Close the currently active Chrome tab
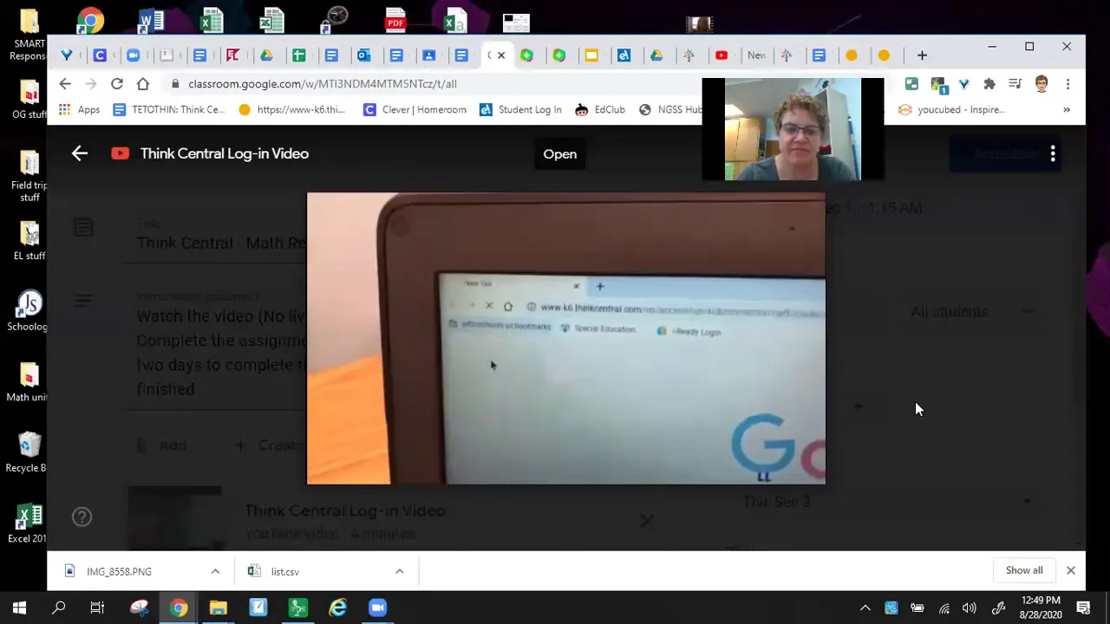Viewport: 1110px width, 624px height. (x=501, y=55)
